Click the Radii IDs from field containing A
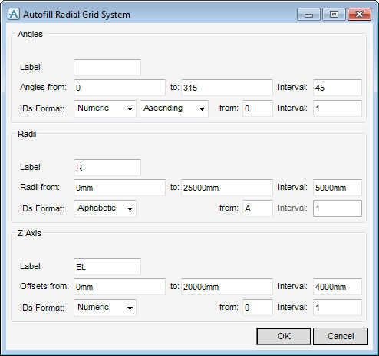This screenshot has width=379, height=356. click(258, 208)
